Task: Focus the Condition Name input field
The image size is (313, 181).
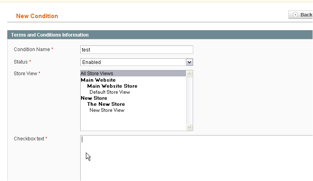Action: click(x=136, y=49)
